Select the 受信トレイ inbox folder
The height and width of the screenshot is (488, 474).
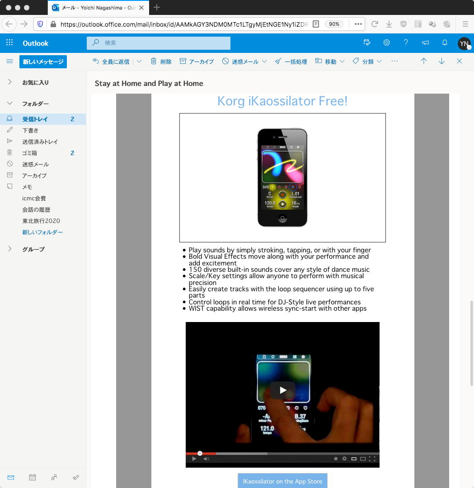[x=43, y=119]
